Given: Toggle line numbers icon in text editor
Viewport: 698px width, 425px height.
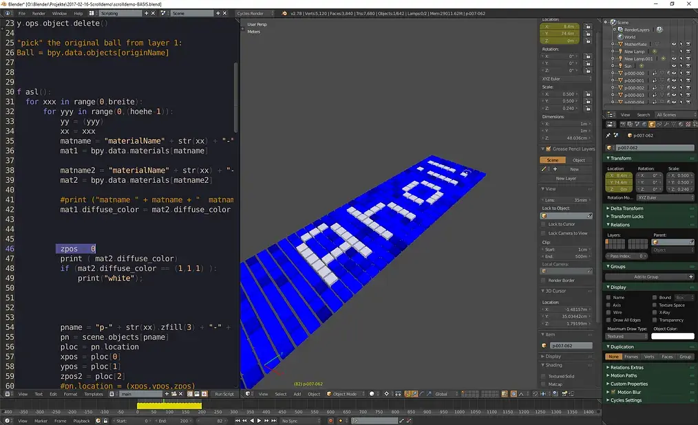Looking at the screenshot, I should [190, 394].
